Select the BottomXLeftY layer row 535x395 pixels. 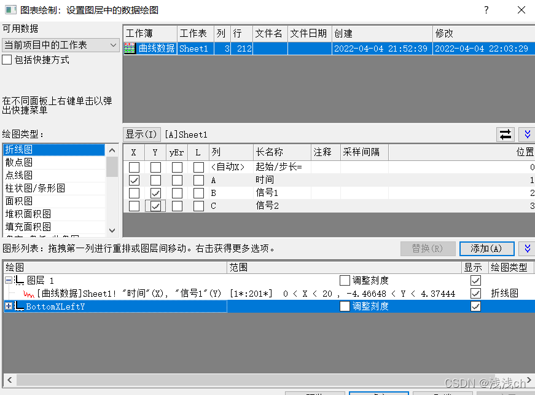click(x=268, y=307)
